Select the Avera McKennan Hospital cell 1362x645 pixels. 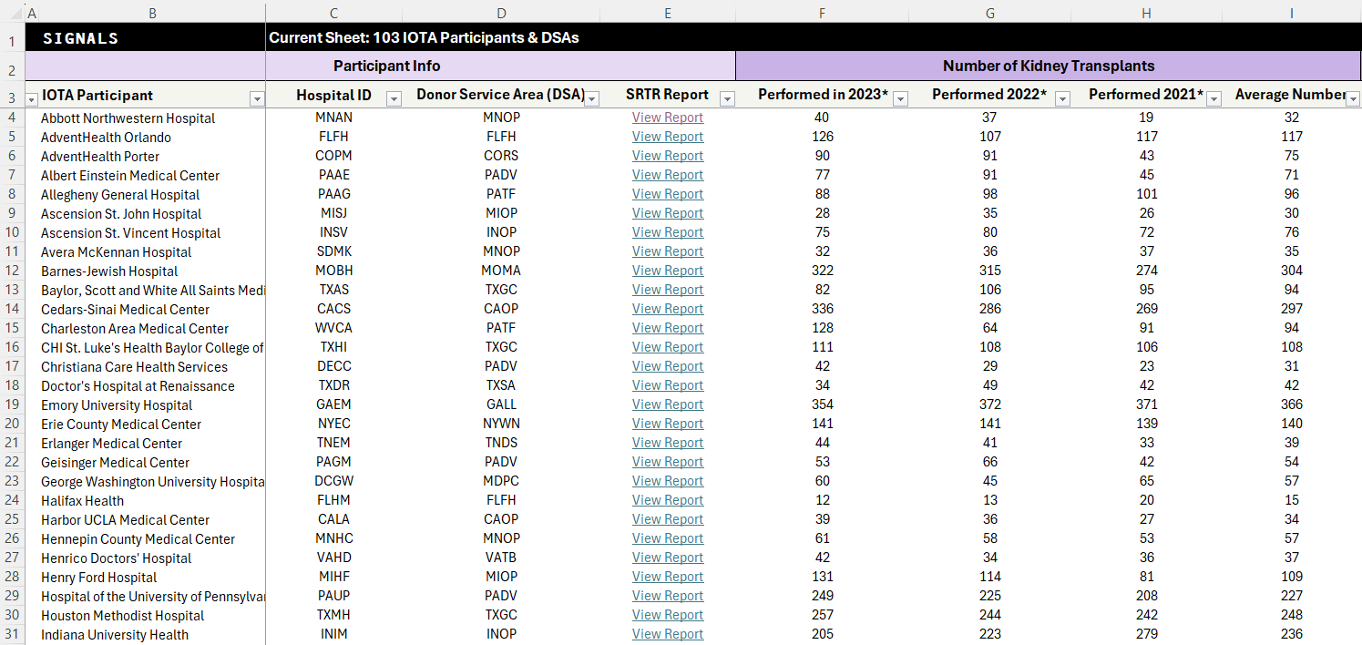pos(152,252)
